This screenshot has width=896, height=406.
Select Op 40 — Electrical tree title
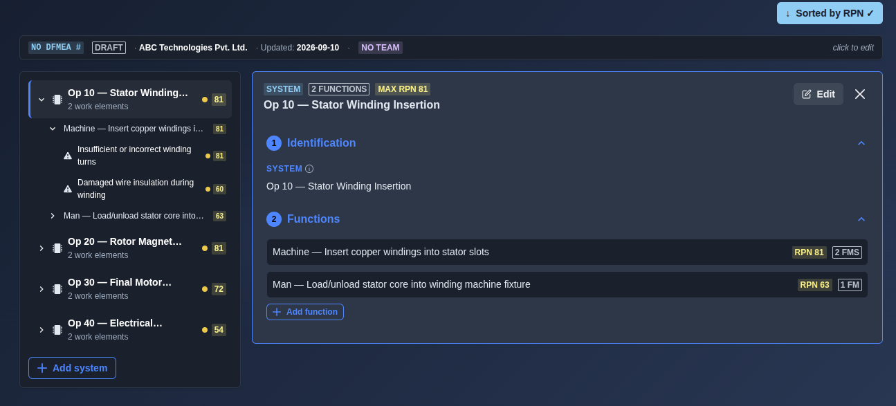115,323
